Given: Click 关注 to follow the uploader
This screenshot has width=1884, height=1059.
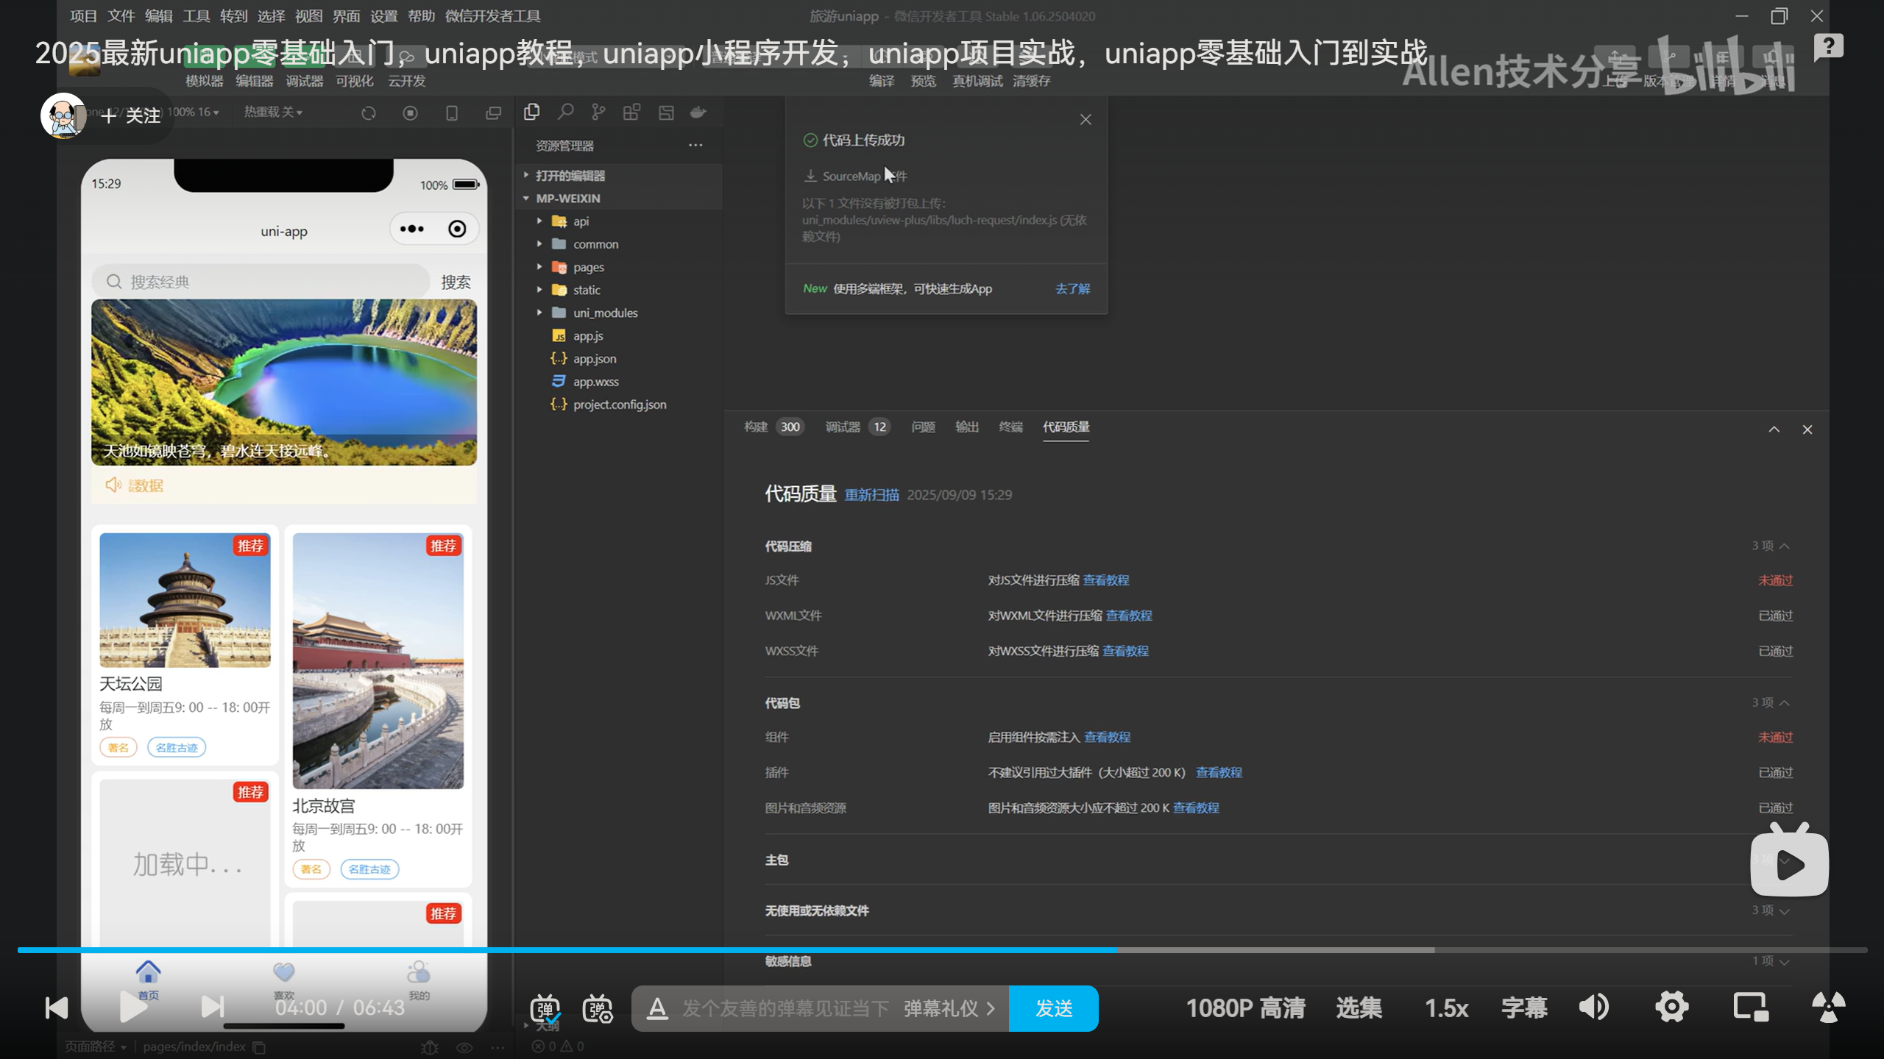Looking at the screenshot, I should click(x=131, y=115).
